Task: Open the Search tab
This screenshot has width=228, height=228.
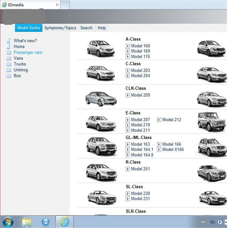Action: (87, 28)
